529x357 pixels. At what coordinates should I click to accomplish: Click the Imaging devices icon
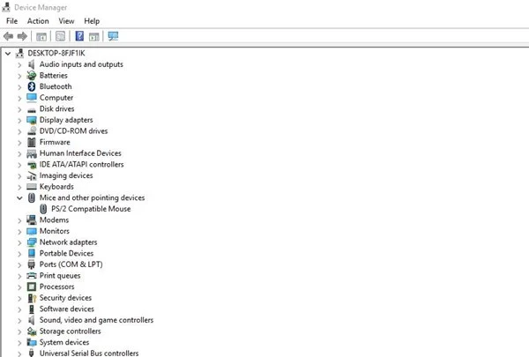point(32,175)
